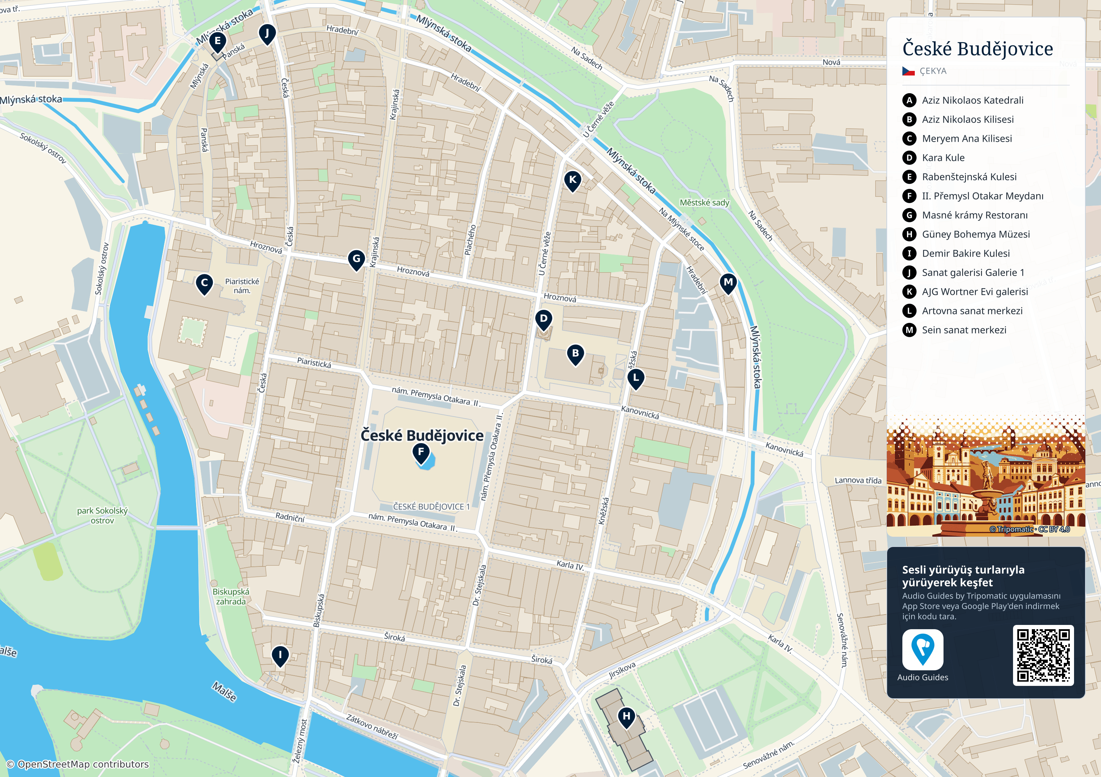Click map marker K near U Černé věže
Viewport: 1101px width, 777px height.
[x=572, y=181]
